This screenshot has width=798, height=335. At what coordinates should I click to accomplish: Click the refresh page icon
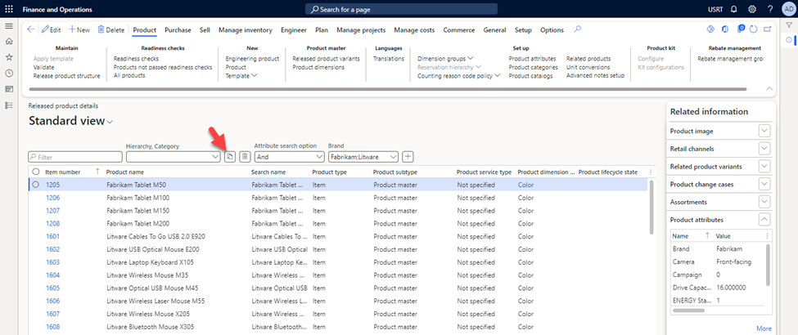pos(755,29)
